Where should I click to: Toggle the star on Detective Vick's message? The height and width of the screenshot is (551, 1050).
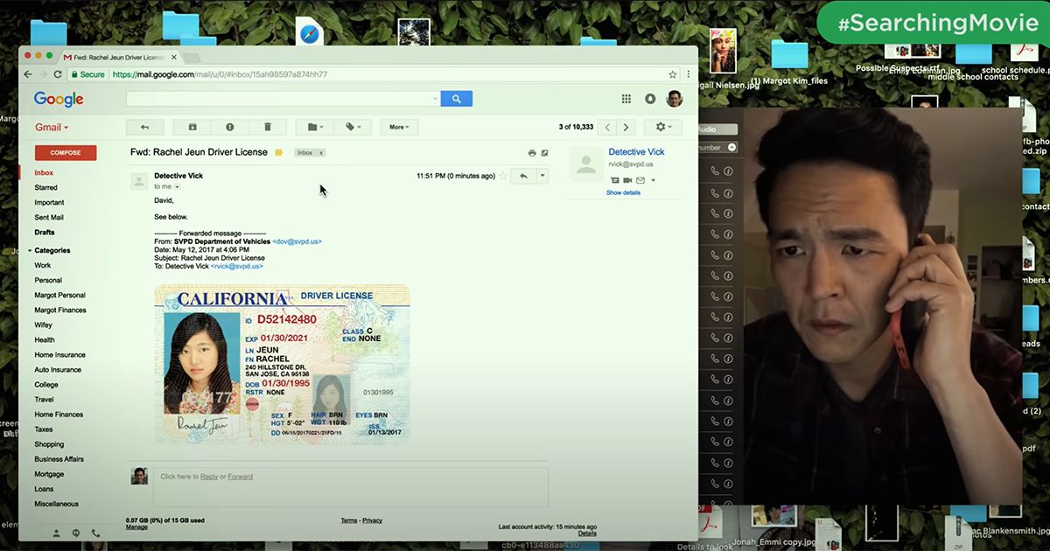[503, 176]
